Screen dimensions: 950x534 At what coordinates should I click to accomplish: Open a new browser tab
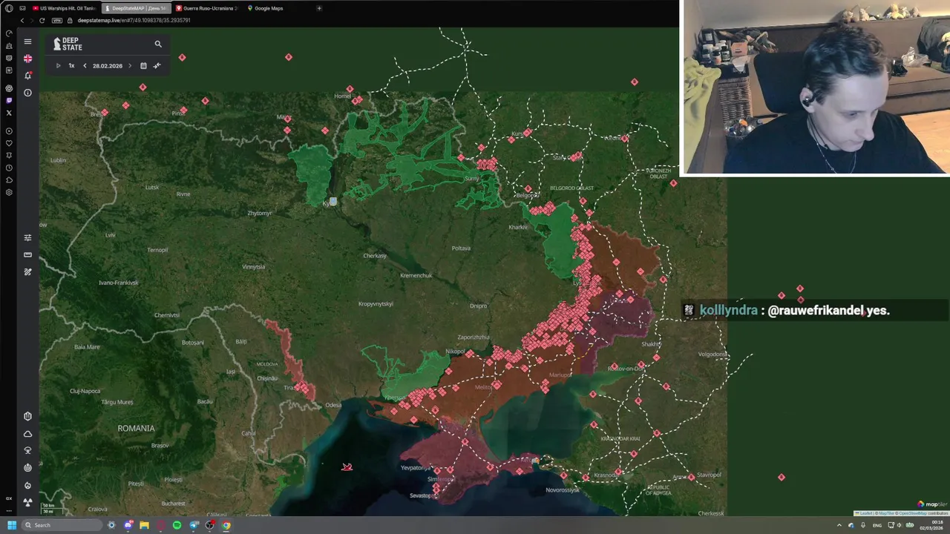319,8
